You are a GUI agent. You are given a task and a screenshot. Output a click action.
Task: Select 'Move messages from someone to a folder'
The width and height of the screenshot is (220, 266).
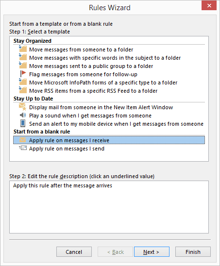[x=81, y=50]
